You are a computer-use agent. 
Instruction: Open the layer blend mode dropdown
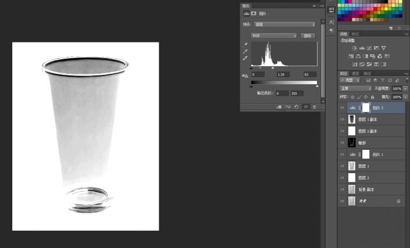pyautogui.click(x=355, y=88)
